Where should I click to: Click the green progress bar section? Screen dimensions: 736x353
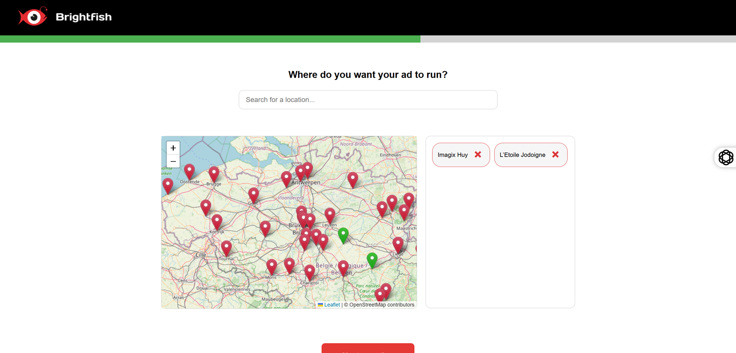pos(210,39)
